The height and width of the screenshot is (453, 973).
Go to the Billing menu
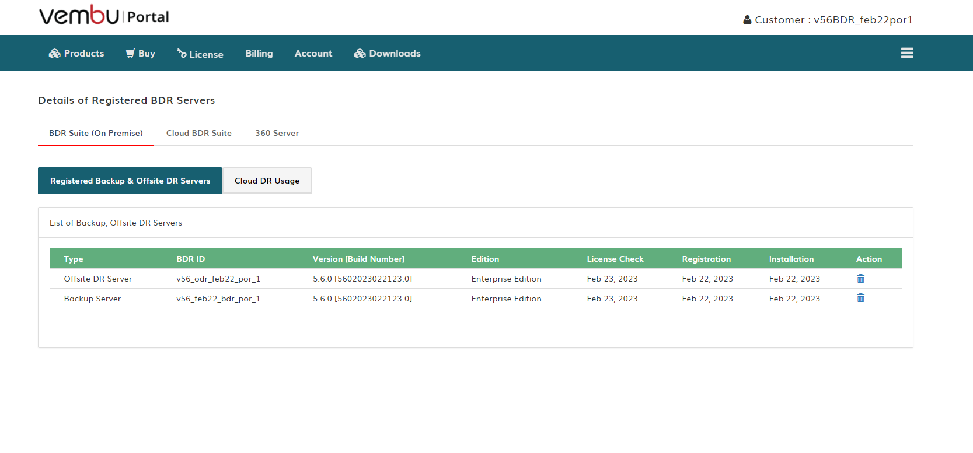pyautogui.click(x=259, y=54)
